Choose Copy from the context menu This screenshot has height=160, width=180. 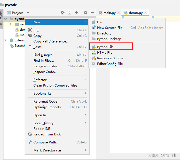click(57, 36)
